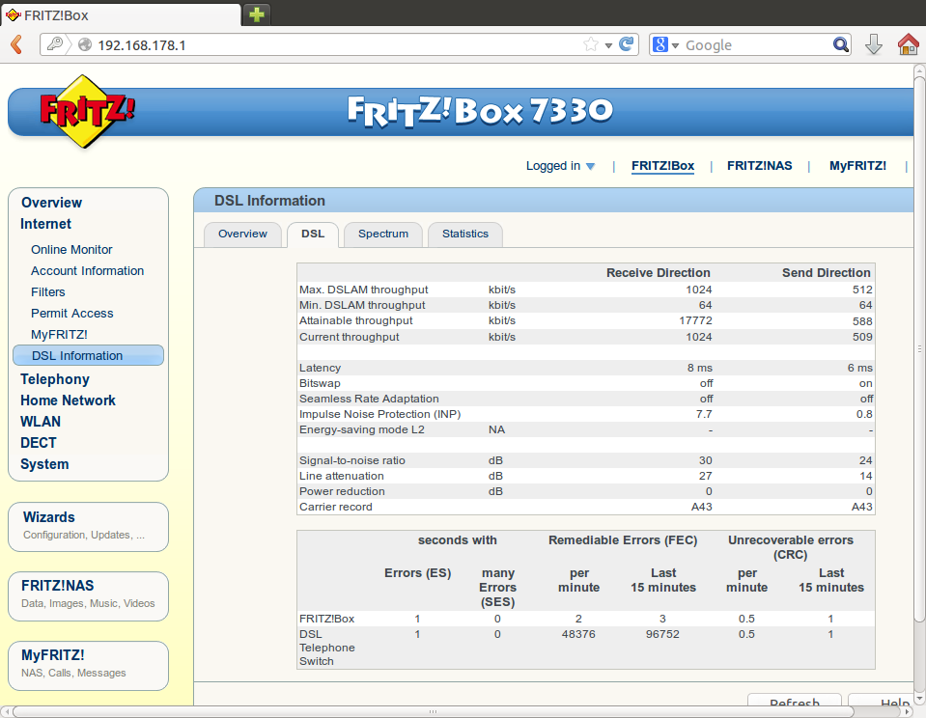
Task: Click the Refresh button
Action: (x=794, y=704)
